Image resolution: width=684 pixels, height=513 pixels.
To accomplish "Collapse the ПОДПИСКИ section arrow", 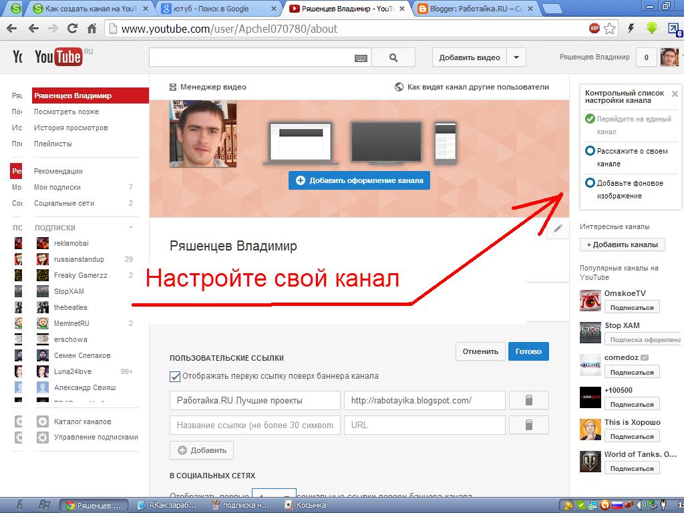I will (130, 227).
